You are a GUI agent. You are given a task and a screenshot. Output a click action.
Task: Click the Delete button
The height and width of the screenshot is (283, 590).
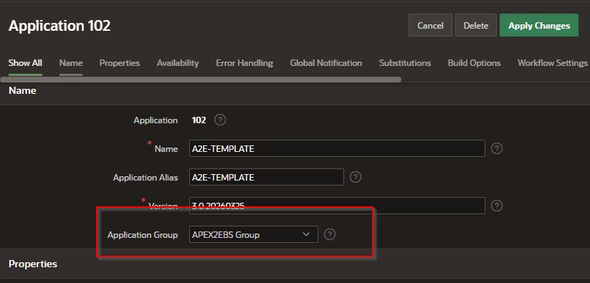pyautogui.click(x=476, y=25)
